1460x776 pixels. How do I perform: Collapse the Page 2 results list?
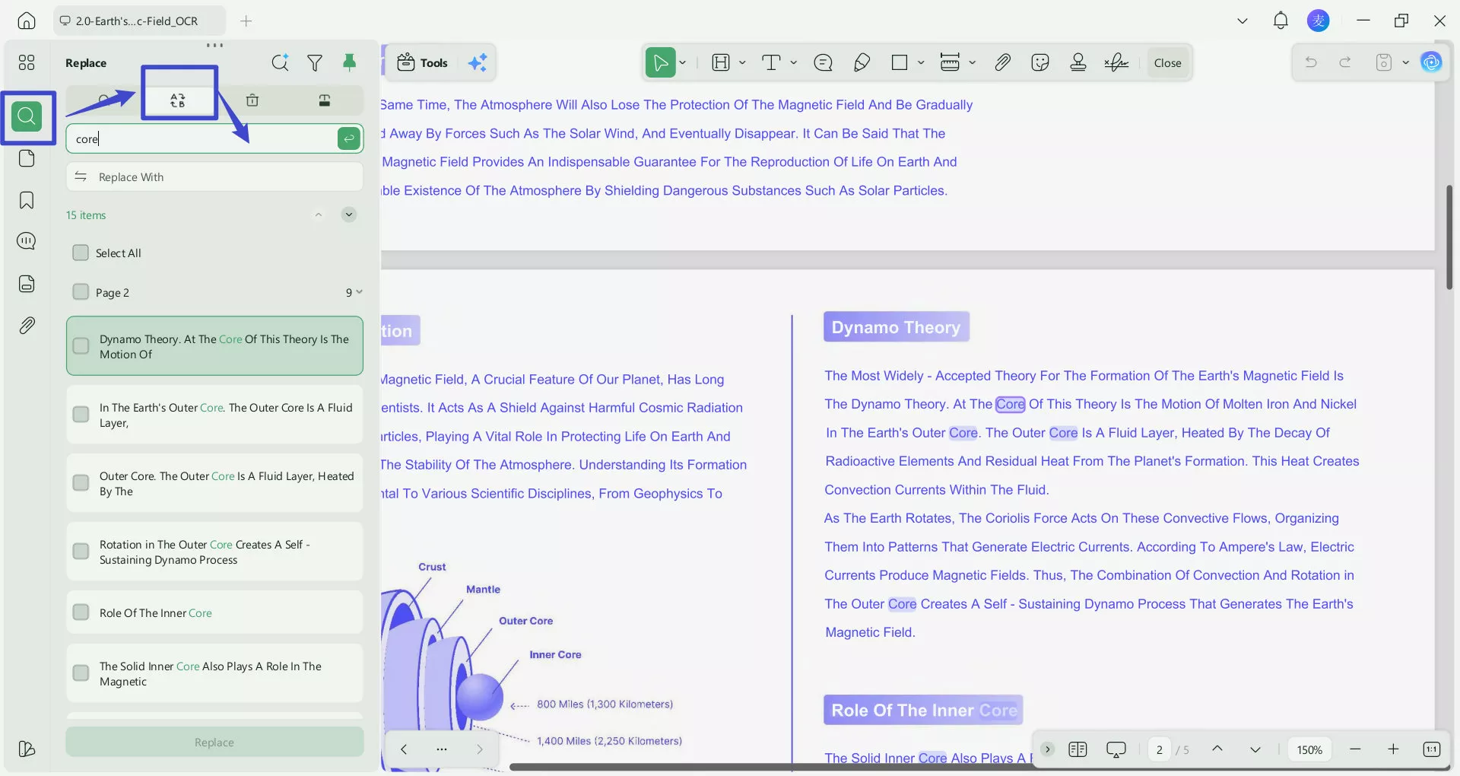pos(360,292)
